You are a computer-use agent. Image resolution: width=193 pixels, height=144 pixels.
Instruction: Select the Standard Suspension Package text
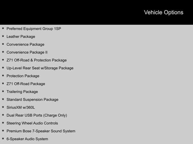32,100
